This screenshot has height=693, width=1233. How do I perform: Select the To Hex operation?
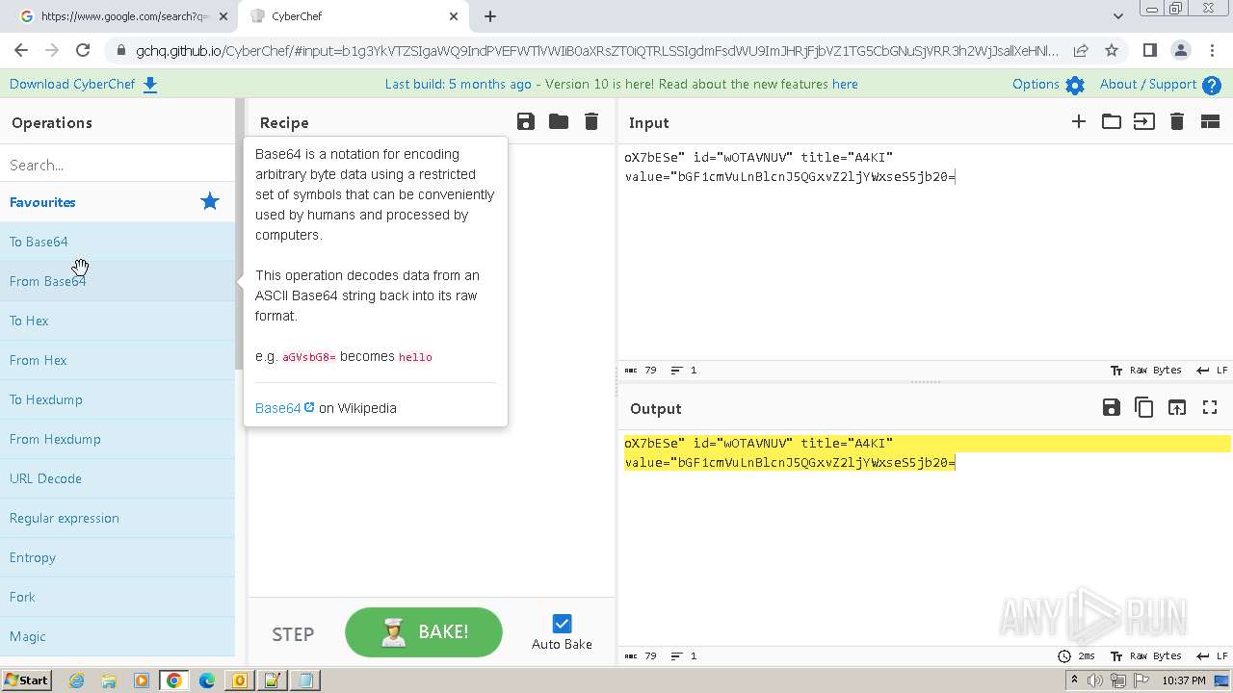pyautogui.click(x=118, y=321)
